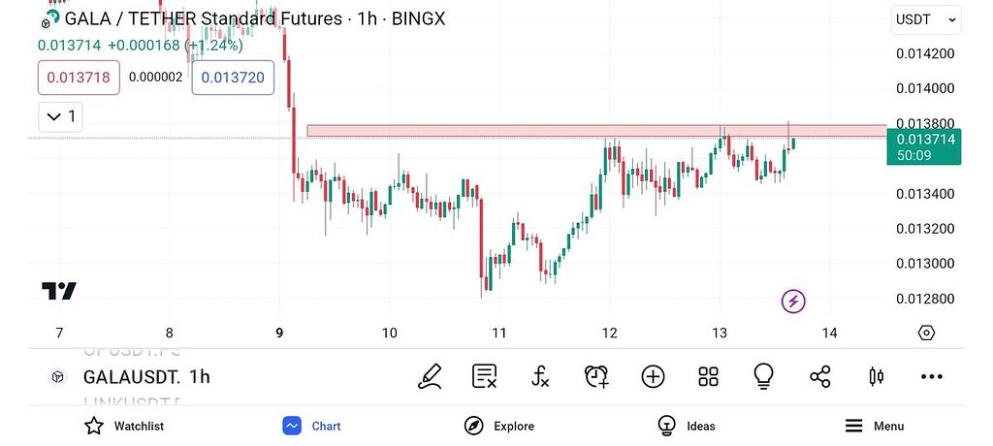Open the note/text list icon
Screen dimensions: 993x446
tap(485, 376)
